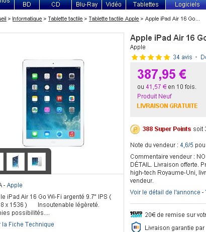Click the gold Super Points coin icon
206x232 pixels.
(x=135, y=129)
